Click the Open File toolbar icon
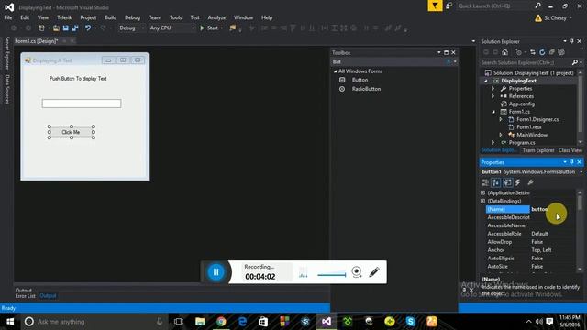Viewport: 587px width, 330px height. point(56,28)
